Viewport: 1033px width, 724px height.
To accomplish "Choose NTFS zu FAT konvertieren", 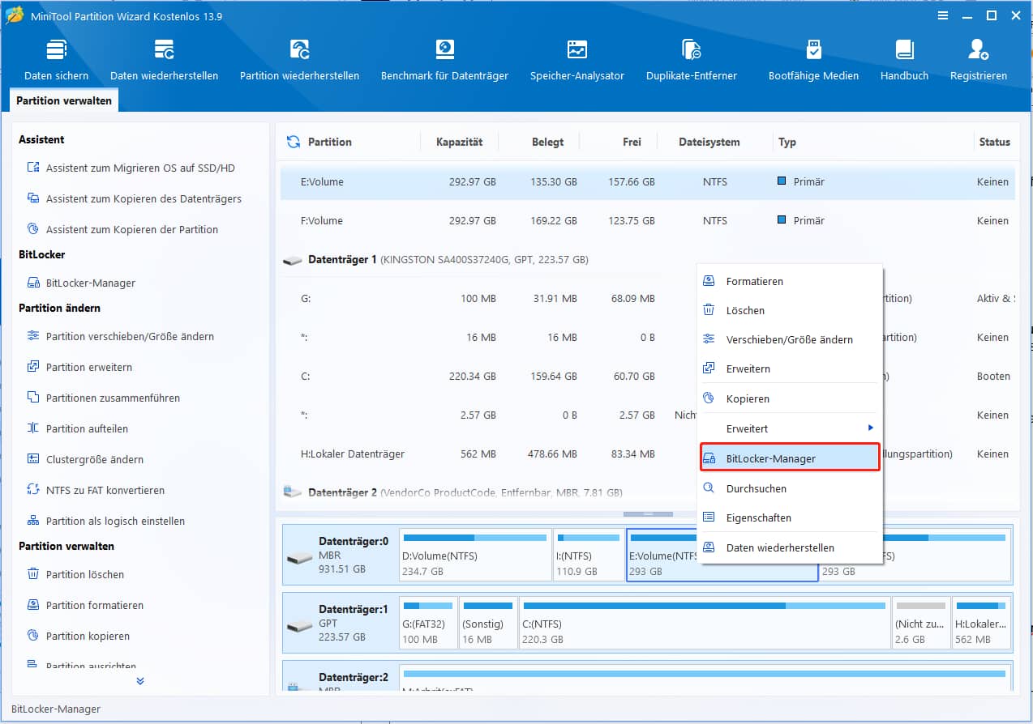I will 96,490.
